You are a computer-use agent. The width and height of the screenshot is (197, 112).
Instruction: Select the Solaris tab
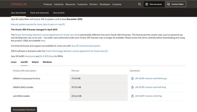tap(35, 62)
